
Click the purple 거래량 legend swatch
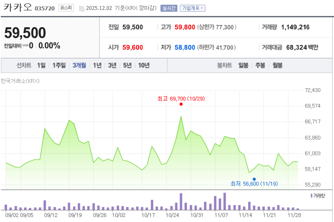(x=312, y=196)
